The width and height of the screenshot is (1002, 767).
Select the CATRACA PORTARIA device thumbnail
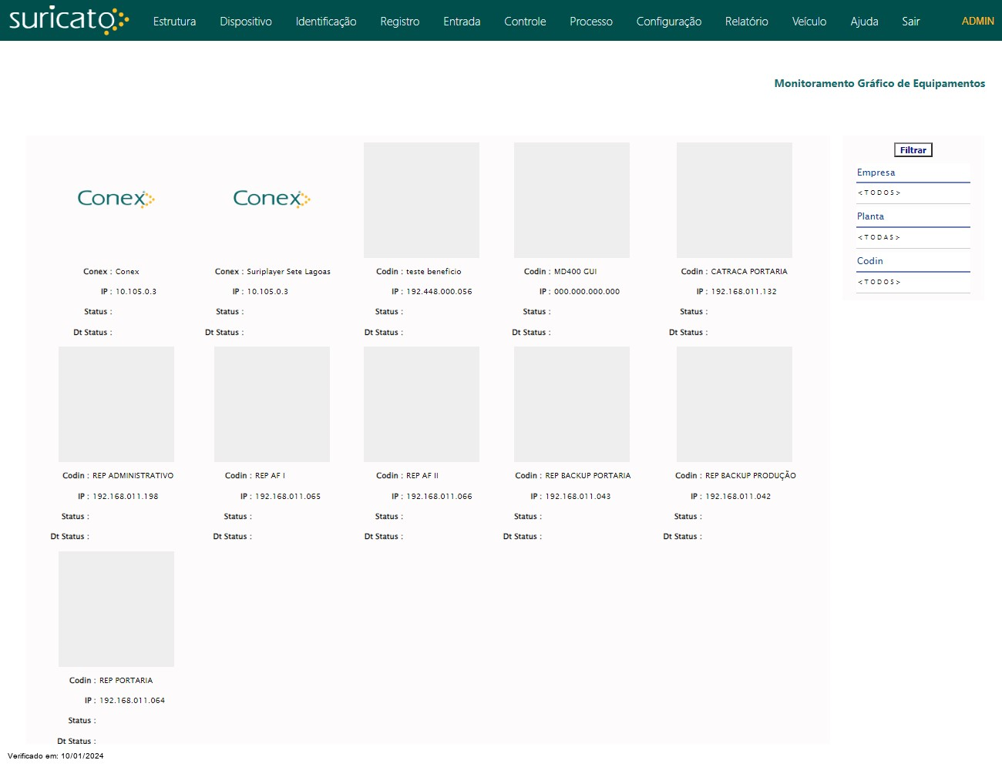coord(735,200)
